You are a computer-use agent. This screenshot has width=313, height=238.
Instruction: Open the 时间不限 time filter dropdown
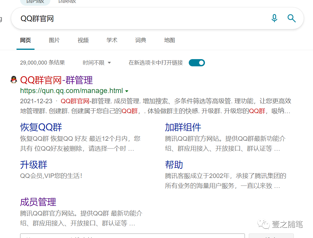click(x=96, y=62)
